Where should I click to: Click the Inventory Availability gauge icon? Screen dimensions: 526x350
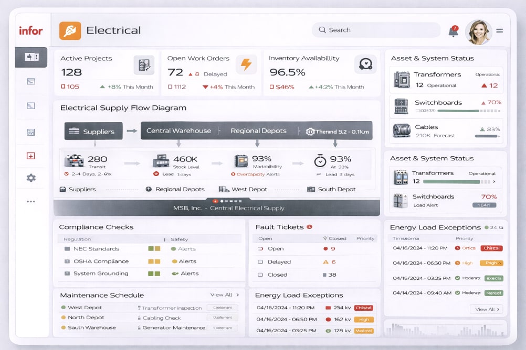pyautogui.click(x=365, y=64)
